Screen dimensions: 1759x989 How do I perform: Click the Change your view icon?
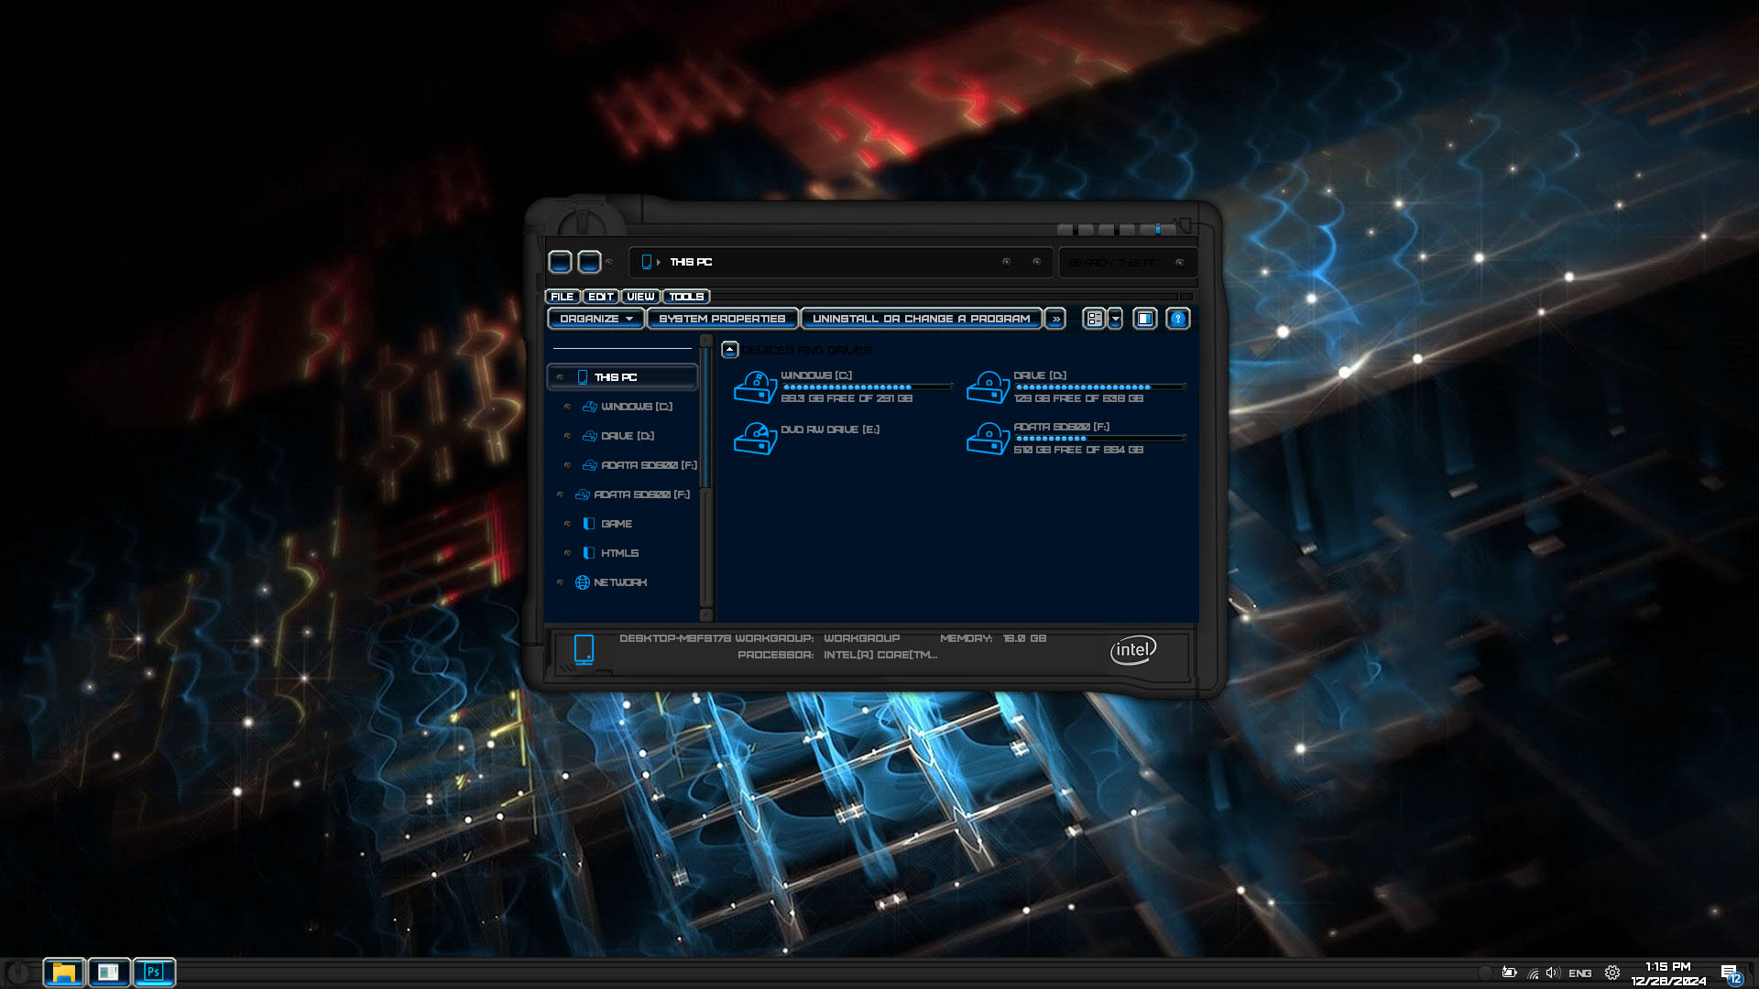[1094, 319]
